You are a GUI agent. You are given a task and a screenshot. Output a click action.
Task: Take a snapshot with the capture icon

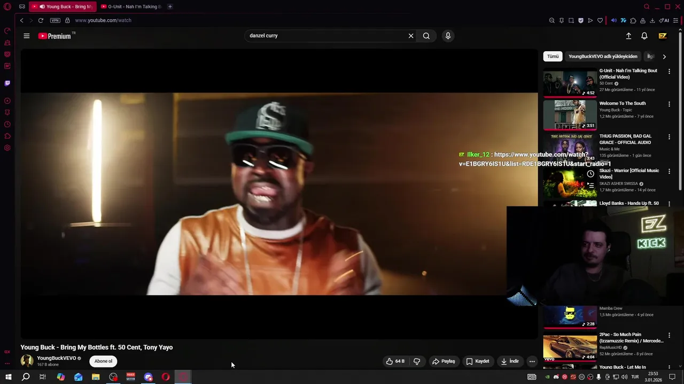pos(571,20)
